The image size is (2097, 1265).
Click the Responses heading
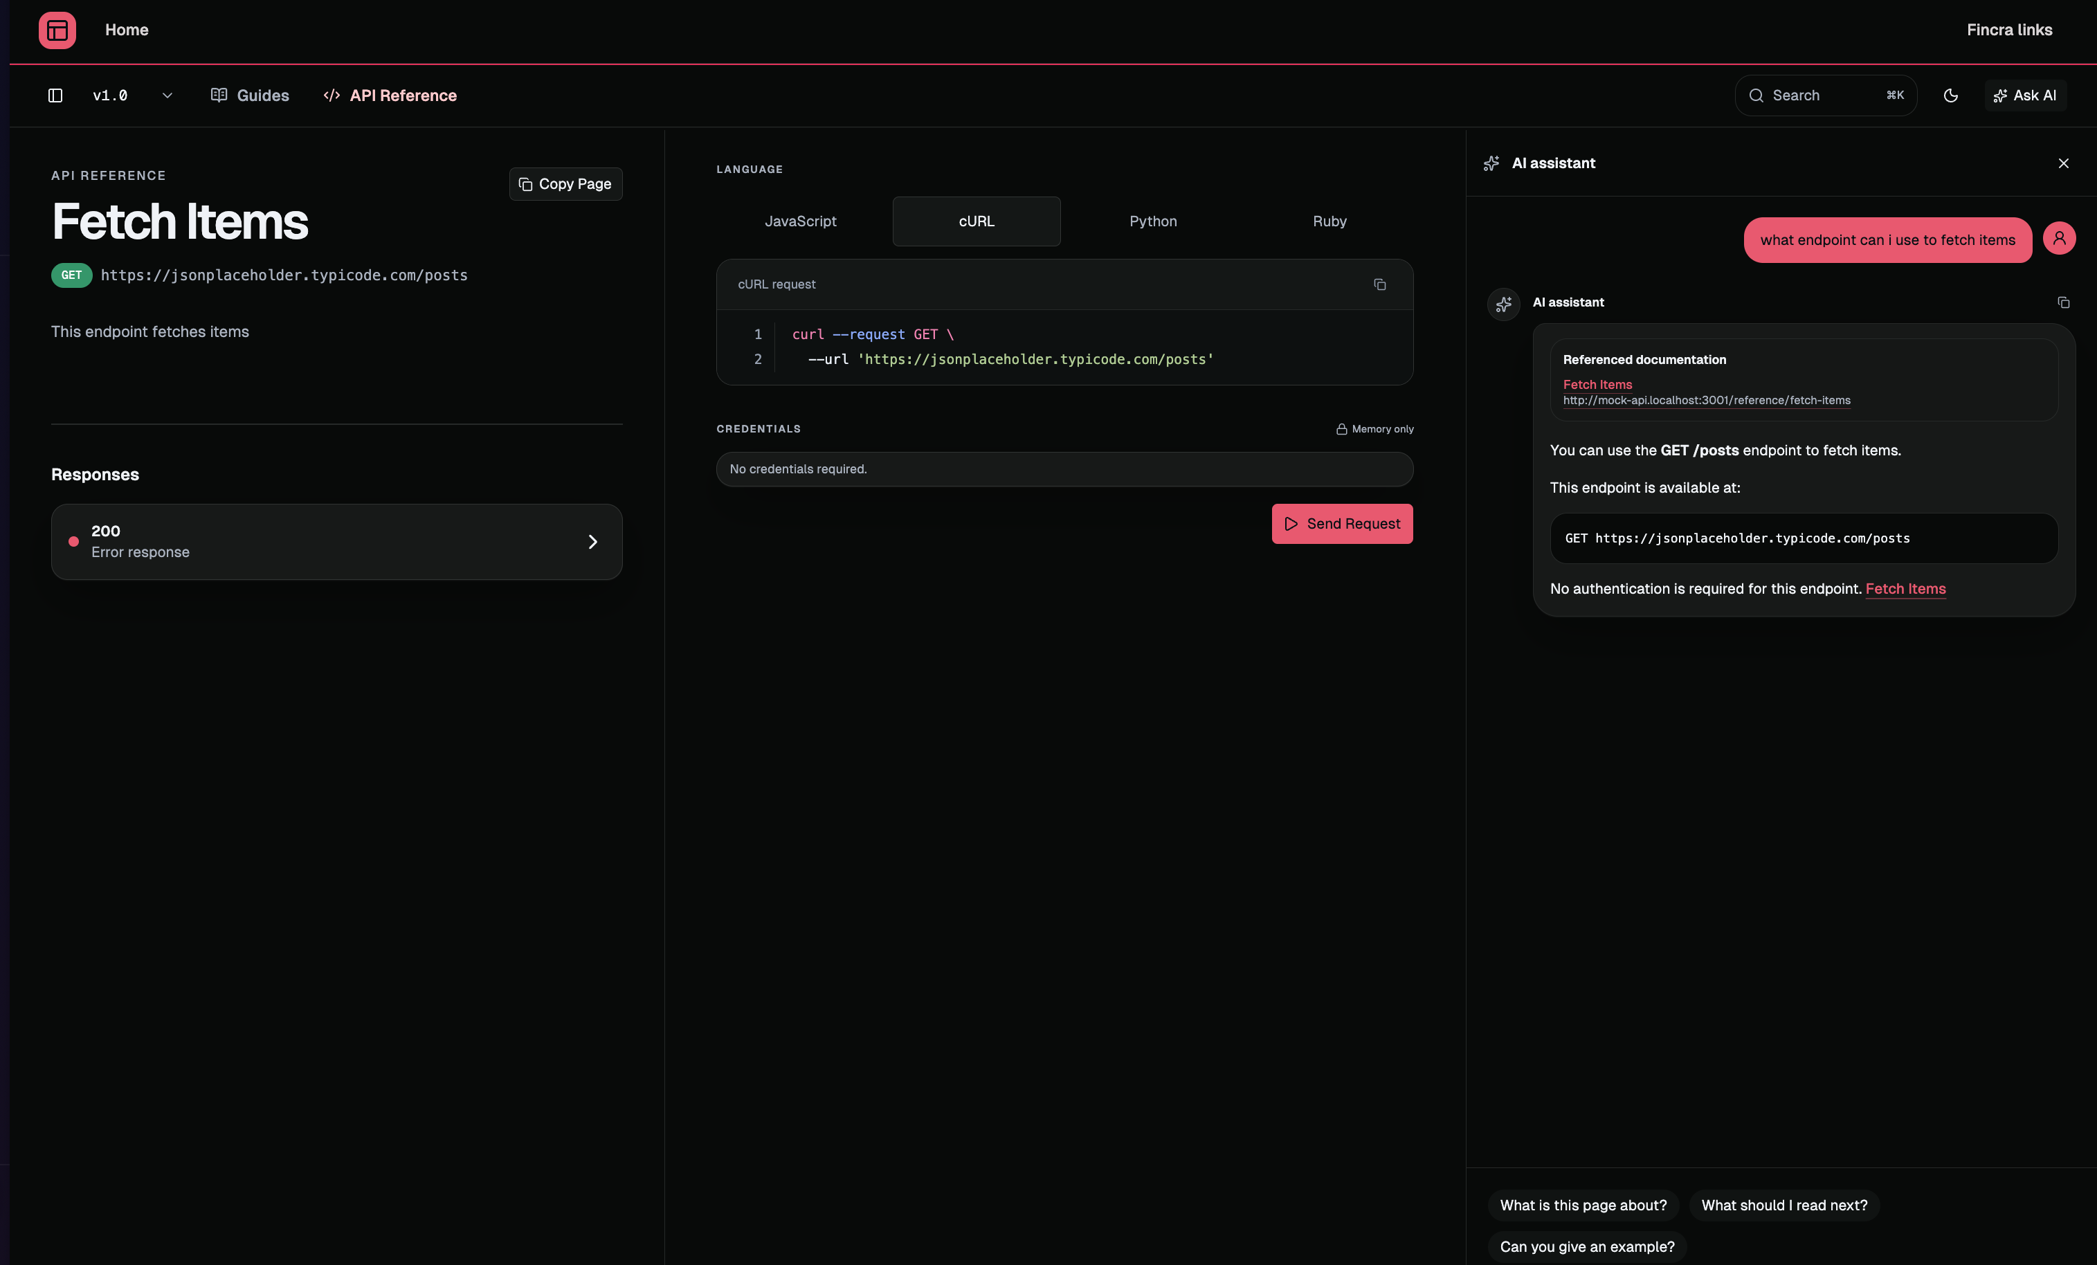(x=96, y=475)
